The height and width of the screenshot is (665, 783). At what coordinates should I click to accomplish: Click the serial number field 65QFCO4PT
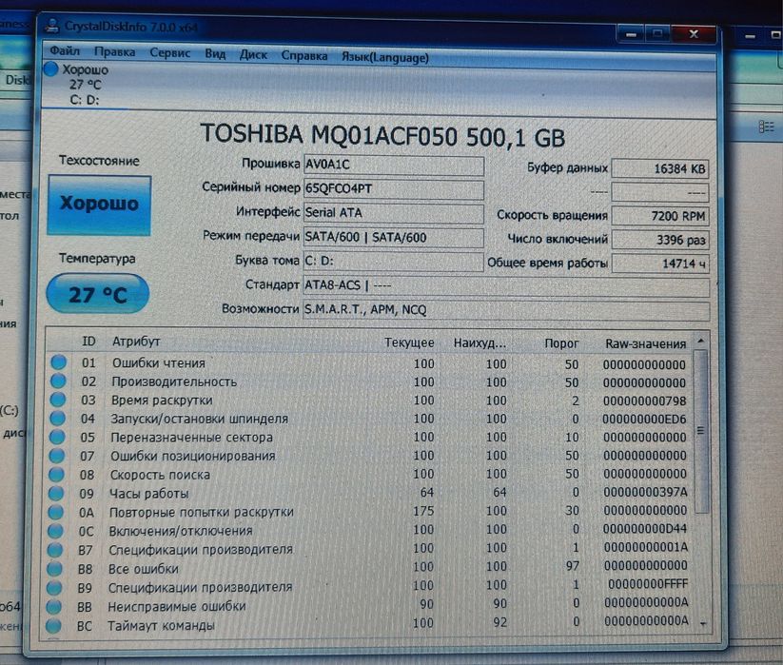pyautogui.click(x=394, y=189)
